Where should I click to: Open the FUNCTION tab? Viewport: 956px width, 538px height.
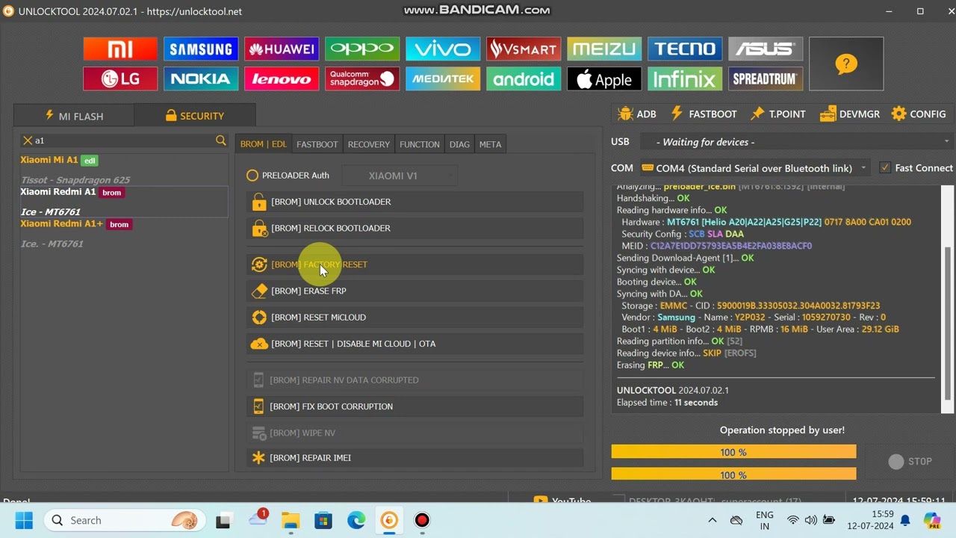tap(419, 144)
